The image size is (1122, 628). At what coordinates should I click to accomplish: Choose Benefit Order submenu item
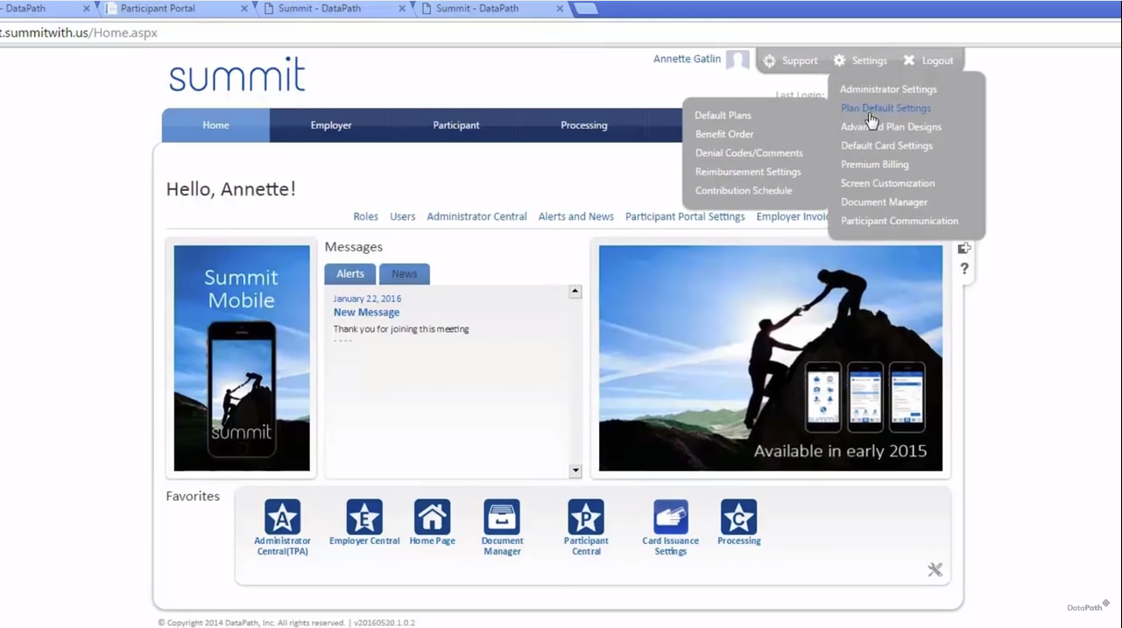click(724, 134)
